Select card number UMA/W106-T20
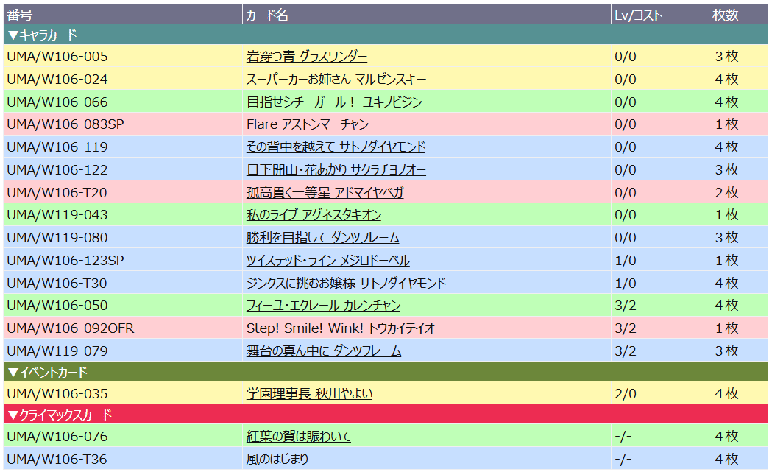This screenshot has height=475, width=772. pyautogui.click(x=57, y=193)
